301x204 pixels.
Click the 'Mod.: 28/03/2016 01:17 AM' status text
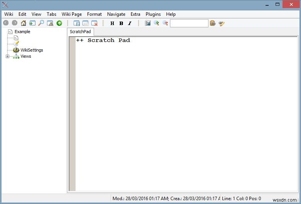click(141, 199)
